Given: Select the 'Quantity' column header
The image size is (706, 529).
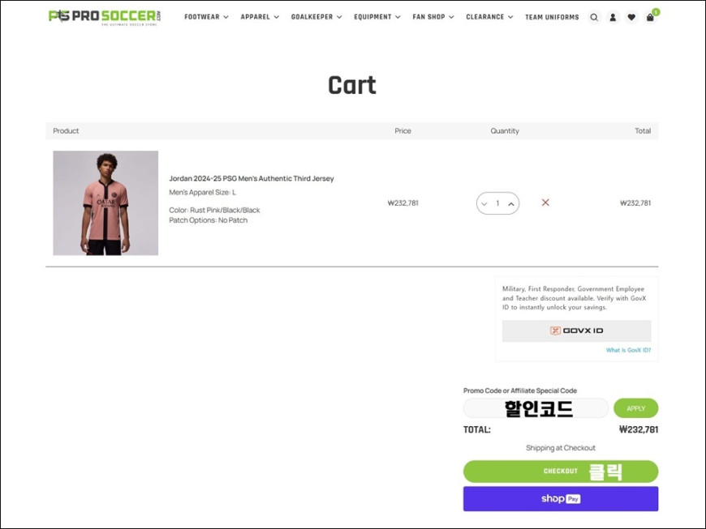Looking at the screenshot, I should 505,130.
